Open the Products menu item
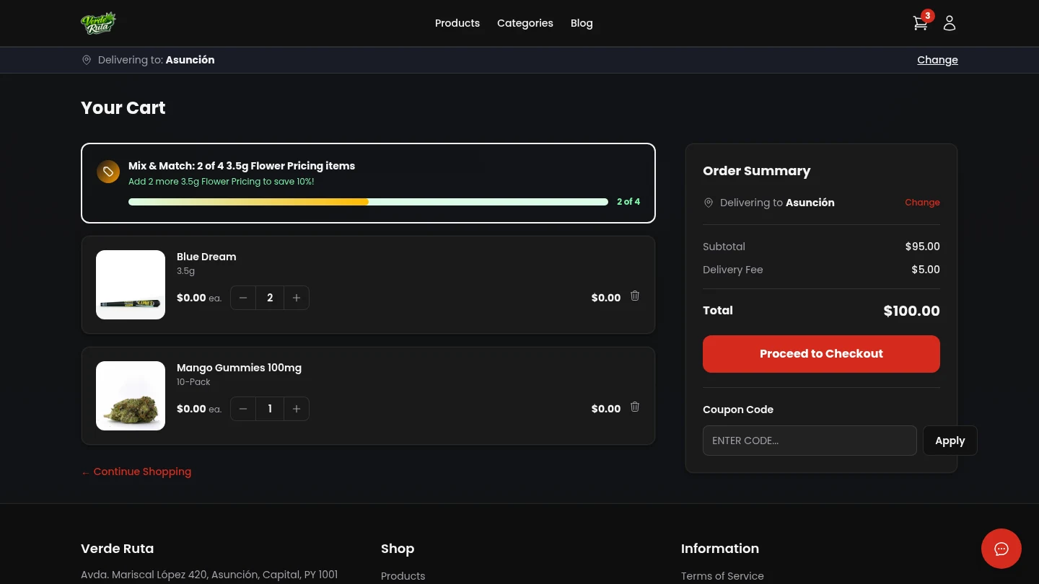 click(x=457, y=23)
